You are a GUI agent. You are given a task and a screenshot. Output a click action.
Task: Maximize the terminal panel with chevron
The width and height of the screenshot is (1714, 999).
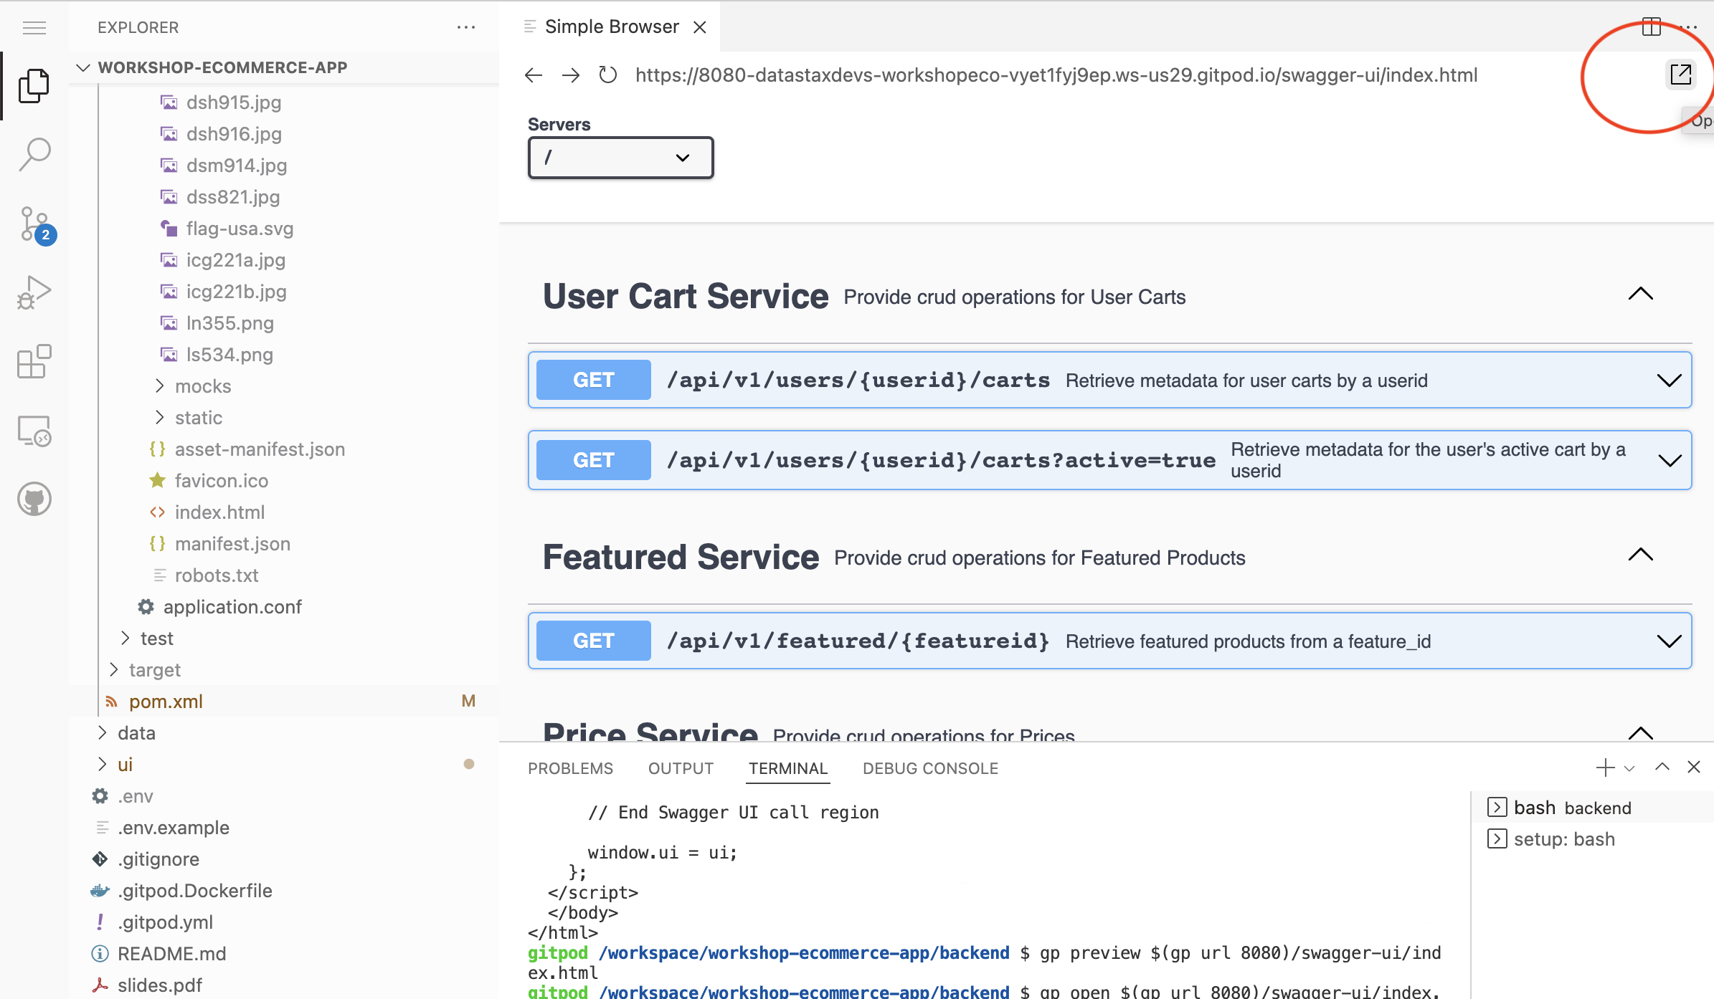tap(1662, 768)
